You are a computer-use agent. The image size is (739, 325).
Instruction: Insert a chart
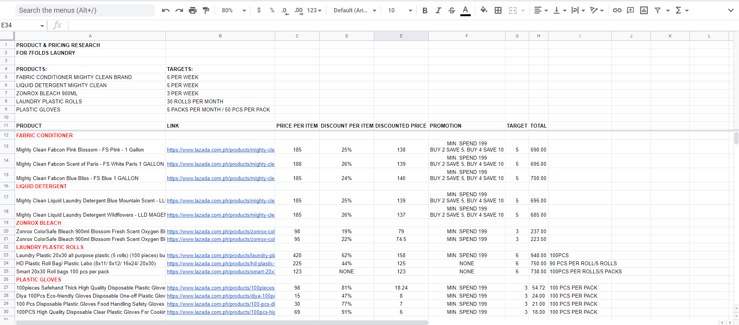644,10
